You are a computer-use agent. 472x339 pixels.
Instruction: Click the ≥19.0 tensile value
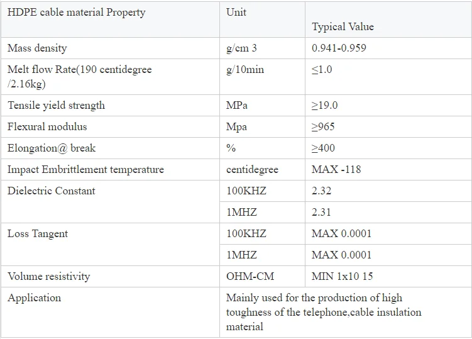[x=324, y=105]
